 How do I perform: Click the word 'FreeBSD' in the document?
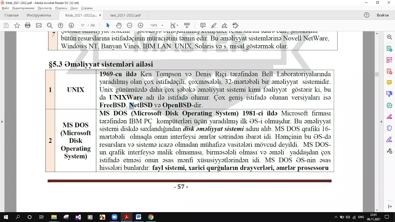pos(113,105)
